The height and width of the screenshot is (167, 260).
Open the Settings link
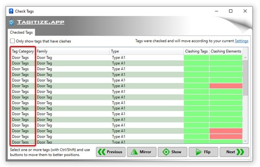pyautogui.click(x=241, y=41)
